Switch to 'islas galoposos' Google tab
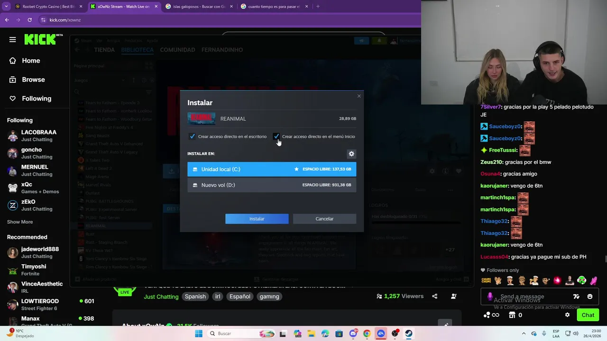The width and height of the screenshot is (607, 341). [199, 7]
